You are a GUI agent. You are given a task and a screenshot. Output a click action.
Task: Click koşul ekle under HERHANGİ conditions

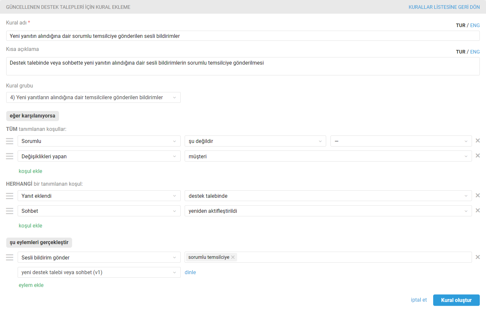click(30, 226)
